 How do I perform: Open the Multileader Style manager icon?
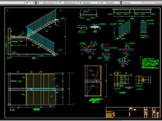point(102,3)
